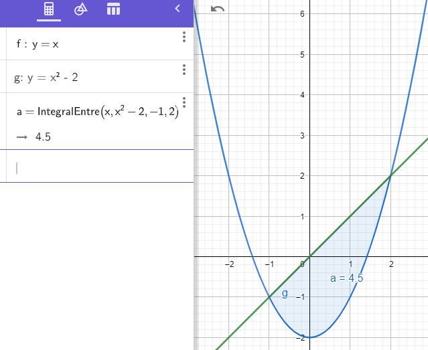Image resolution: width=428 pixels, height=350 pixels.
Task: Open options menu for the IntegralEntre row
Action: [x=184, y=102]
